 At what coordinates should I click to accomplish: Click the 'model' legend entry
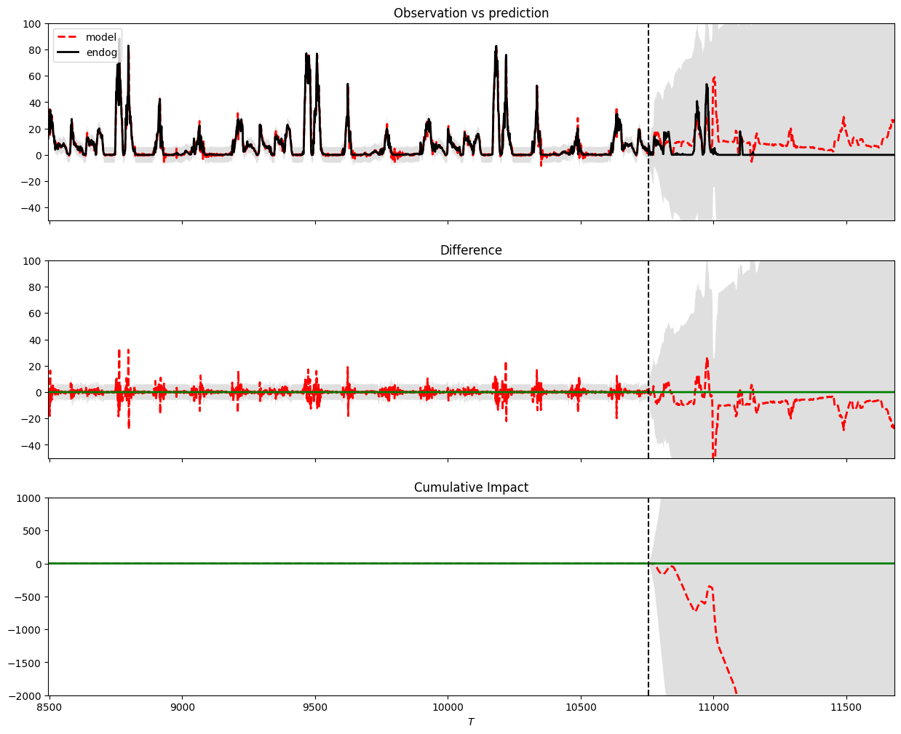(x=101, y=37)
